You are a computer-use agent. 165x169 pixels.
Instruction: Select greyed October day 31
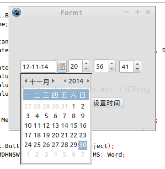pos(64,106)
